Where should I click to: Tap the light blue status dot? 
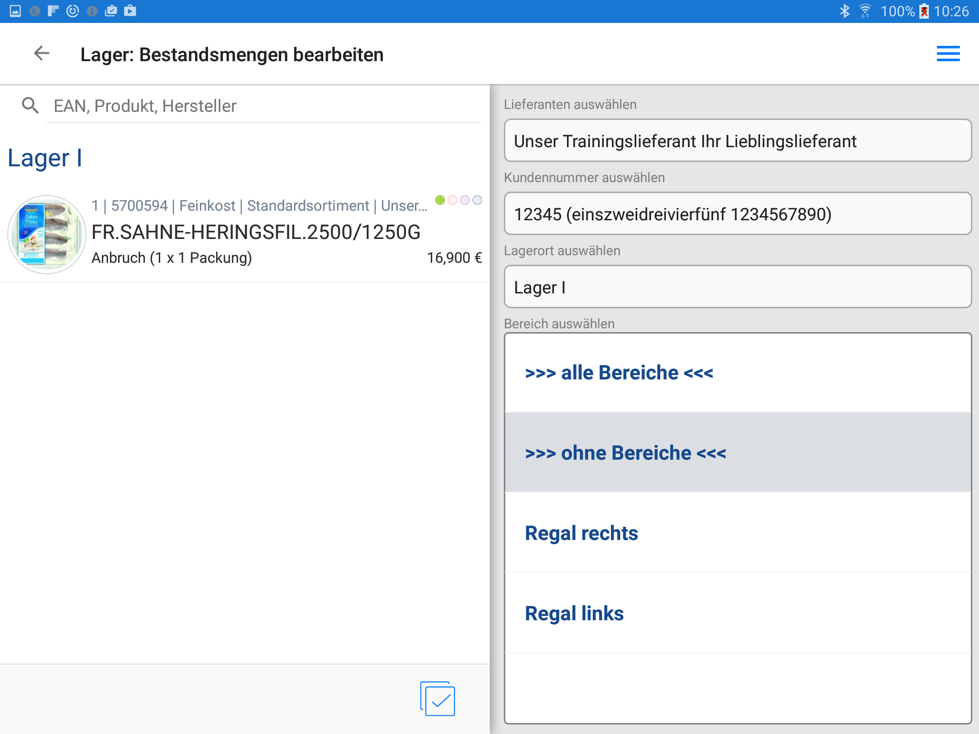click(x=477, y=200)
